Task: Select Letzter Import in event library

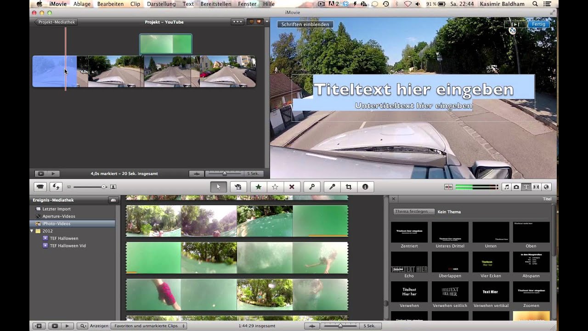Action: point(57,209)
